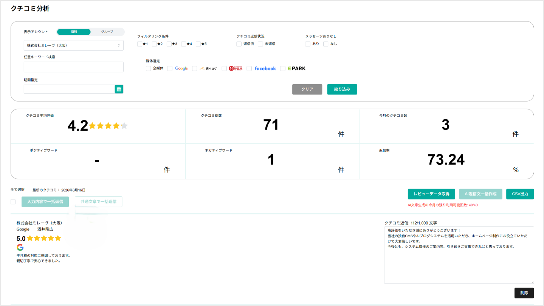The image size is (544, 306).
Task: Focus the 期間指定 date input field
Action: tap(69, 89)
